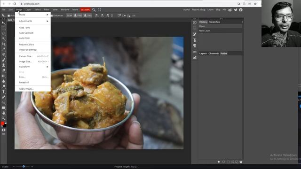This screenshot has width=301, height=169.
Task: Open the Info panel icon
Action: coord(194,23)
